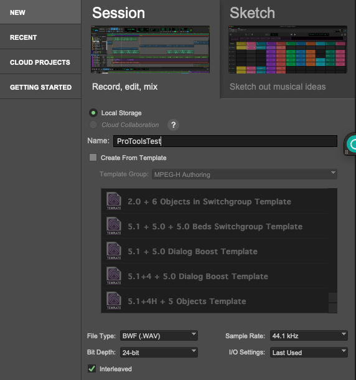Open the Bit Depth dropdown

pyautogui.click(x=159, y=353)
